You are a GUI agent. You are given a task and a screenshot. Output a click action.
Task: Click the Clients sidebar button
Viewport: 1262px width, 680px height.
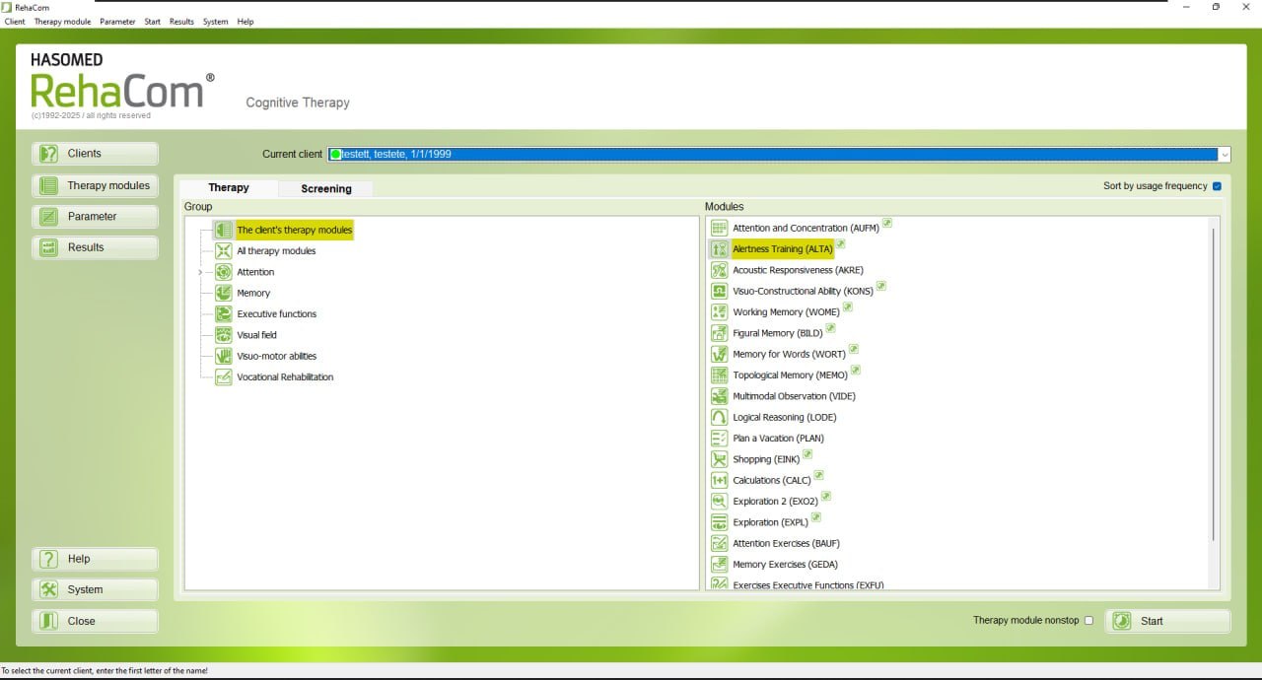(96, 154)
